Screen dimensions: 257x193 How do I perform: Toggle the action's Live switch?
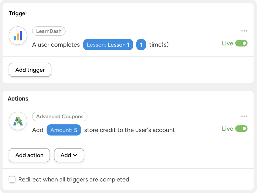pos(242,129)
